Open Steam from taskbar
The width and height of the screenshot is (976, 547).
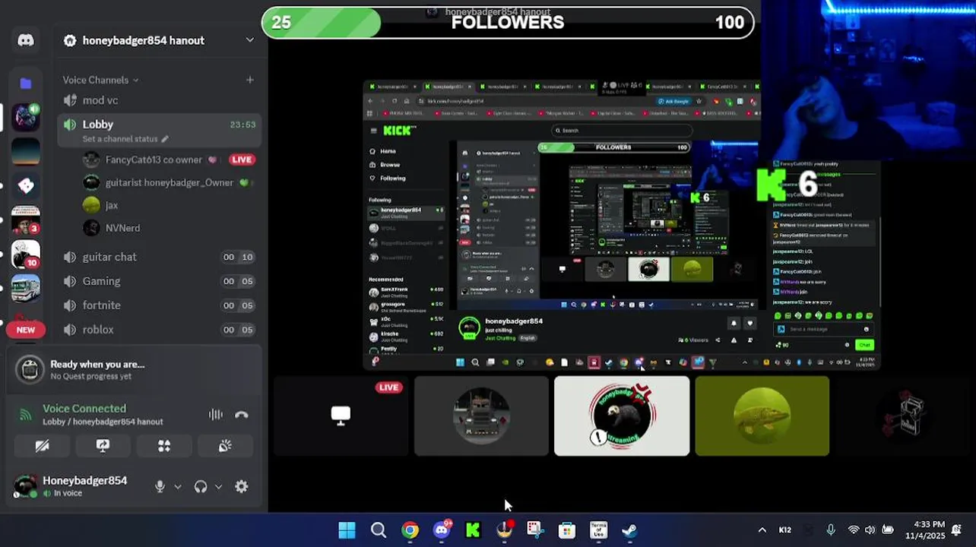point(629,530)
